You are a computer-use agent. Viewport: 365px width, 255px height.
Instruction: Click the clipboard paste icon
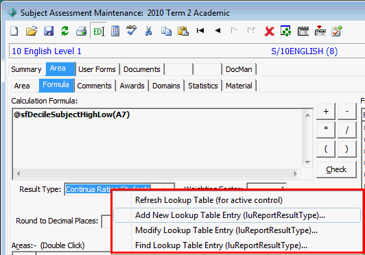click(183, 31)
